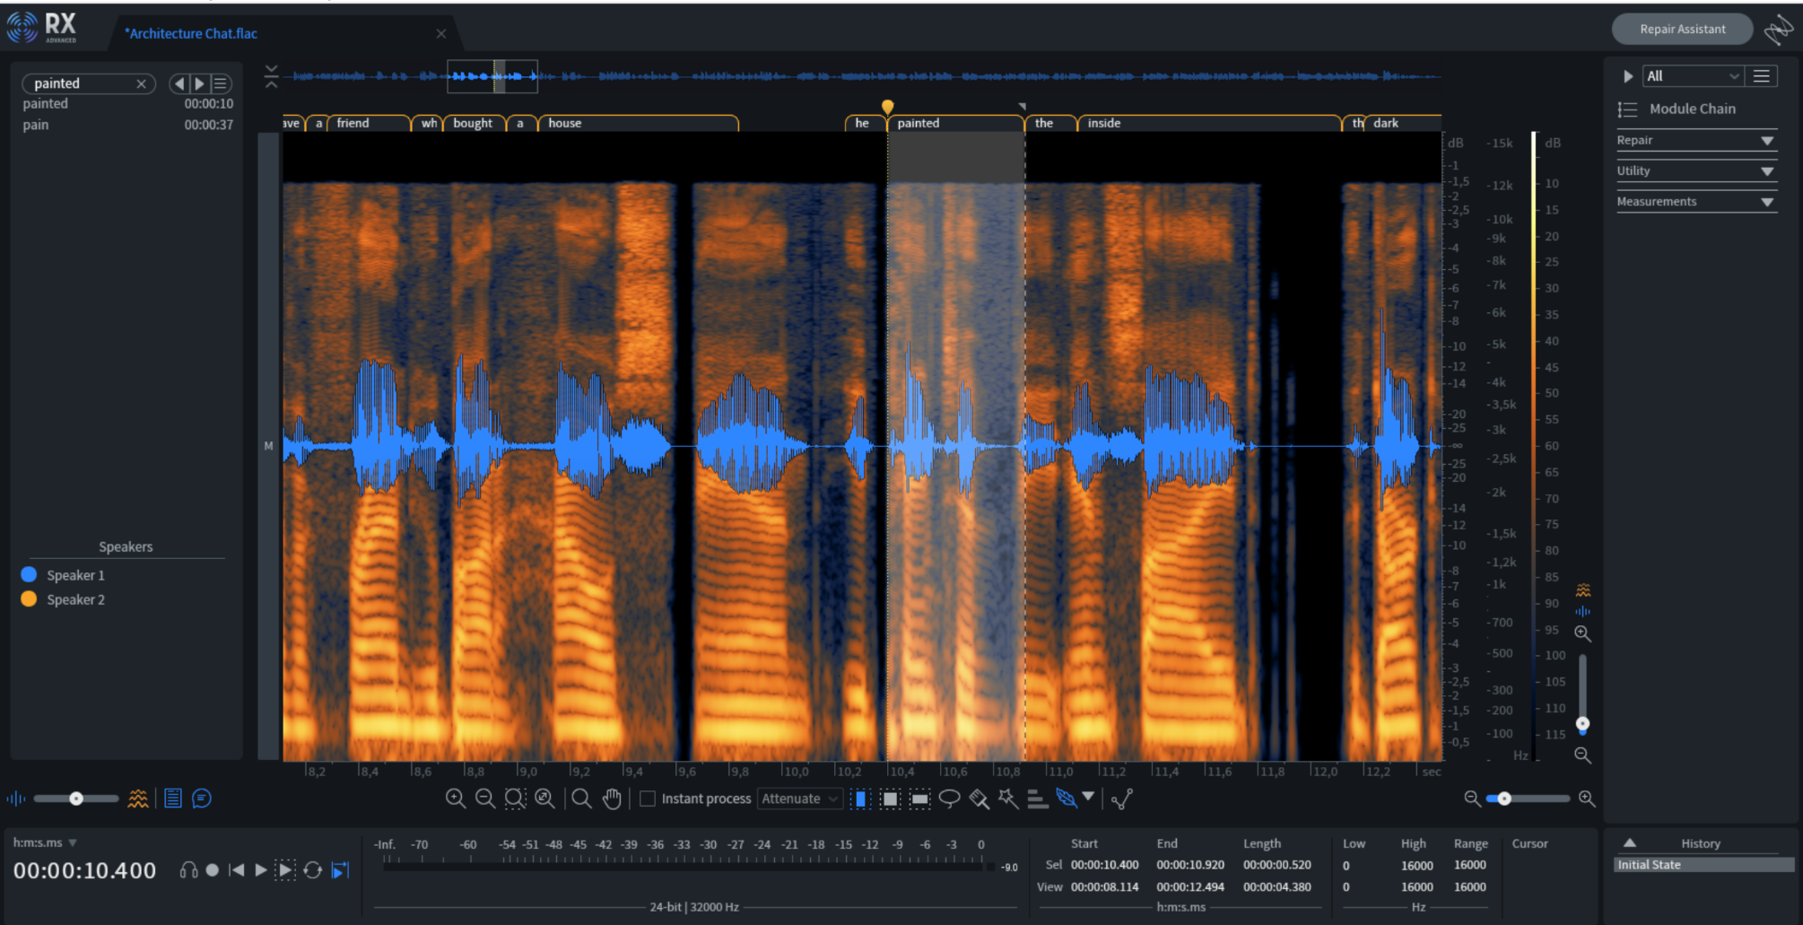
Task: Enable the Instant process checkbox
Action: pos(648,798)
